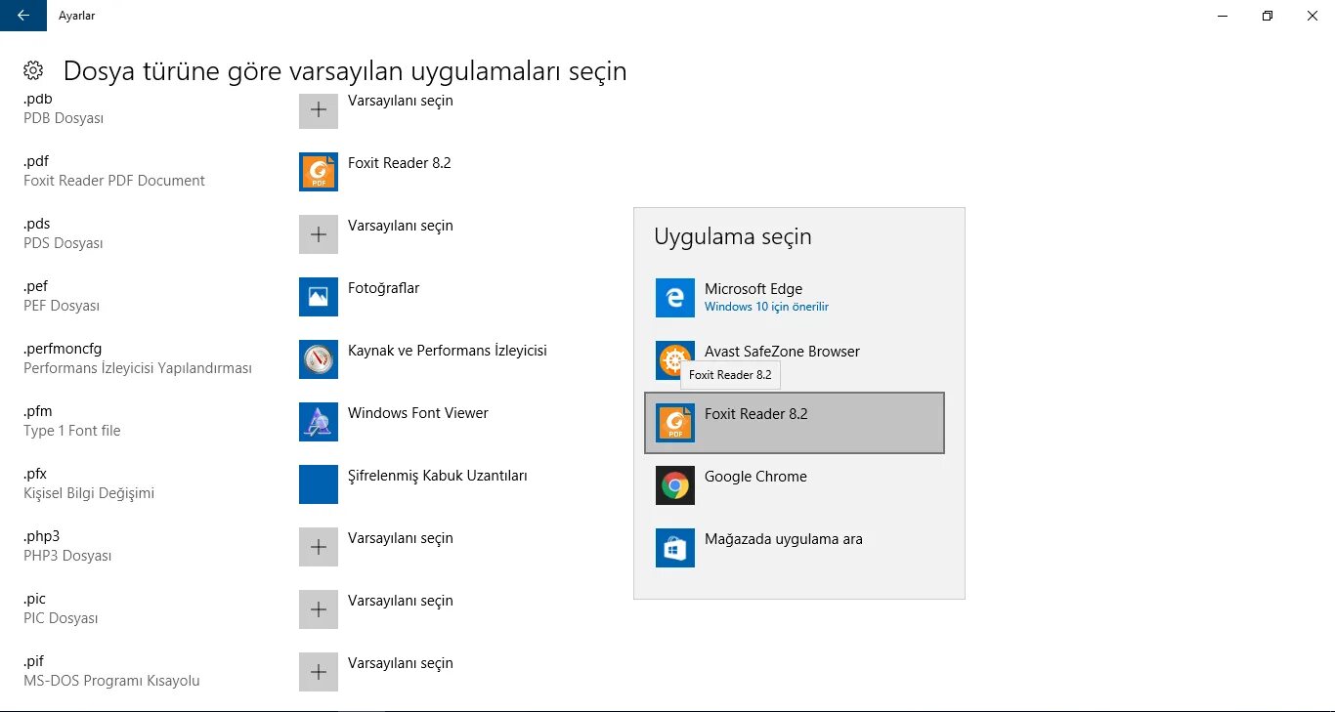Click the Ayarlar window title
The height and width of the screenshot is (712, 1335).
[x=77, y=16]
